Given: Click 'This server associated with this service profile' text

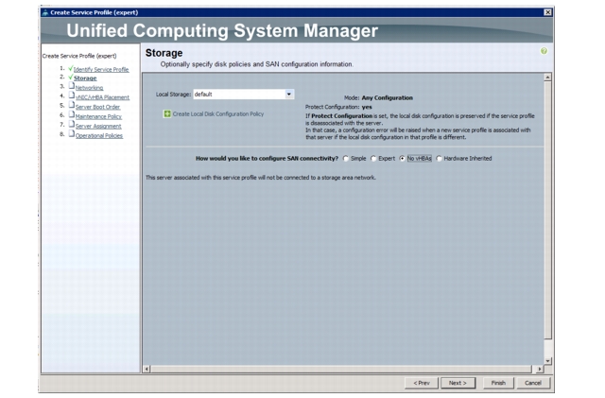Looking at the screenshot, I should [261, 178].
